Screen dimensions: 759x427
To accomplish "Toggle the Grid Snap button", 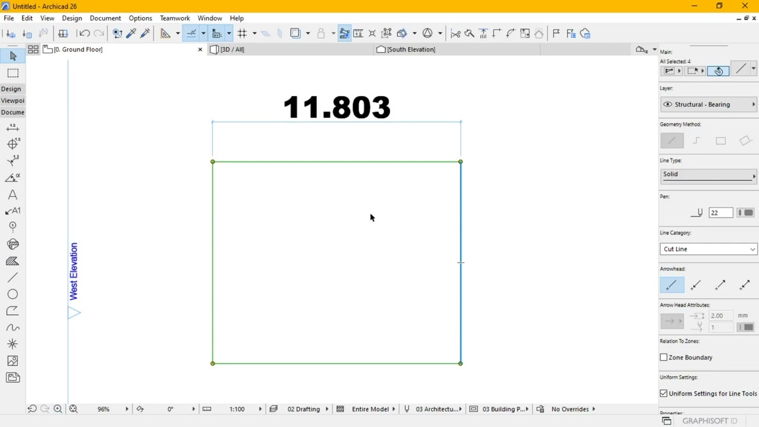I will click(242, 33).
